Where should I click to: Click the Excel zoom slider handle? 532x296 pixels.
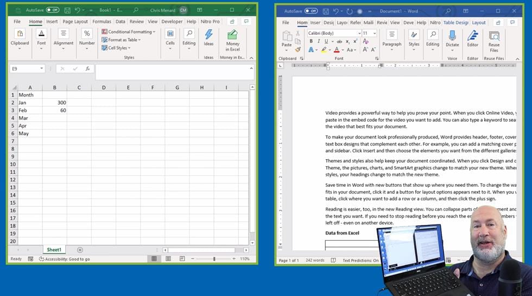click(214, 259)
